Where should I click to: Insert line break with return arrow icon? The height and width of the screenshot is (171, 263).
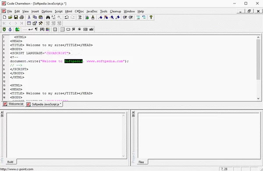tap(30, 29)
